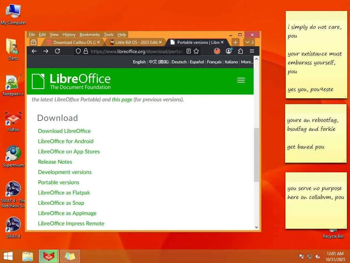Close the Little Bill OS tab
This screenshot has height=263, width=350.
click(x=160, y=42)
